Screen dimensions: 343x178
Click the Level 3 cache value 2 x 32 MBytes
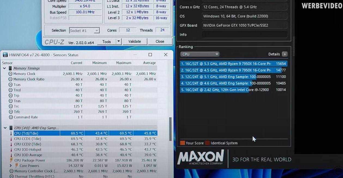coord(138,18)
